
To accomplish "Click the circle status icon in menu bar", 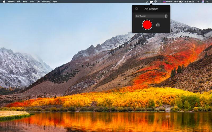I will click(147, 2).
